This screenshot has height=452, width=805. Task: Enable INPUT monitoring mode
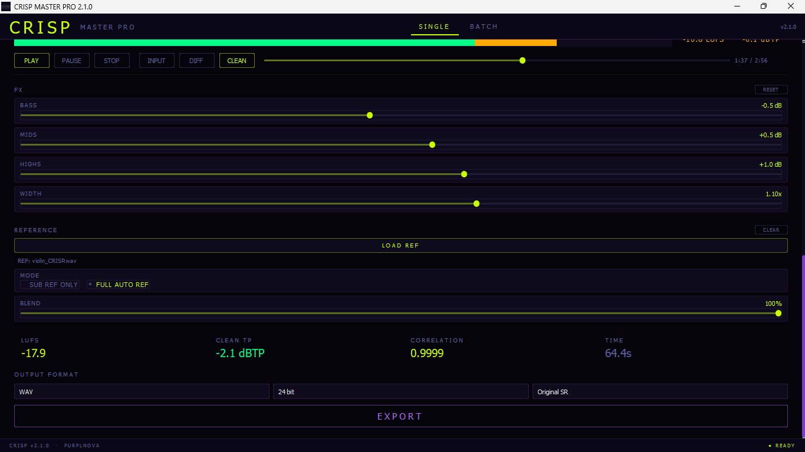point(156,60)
